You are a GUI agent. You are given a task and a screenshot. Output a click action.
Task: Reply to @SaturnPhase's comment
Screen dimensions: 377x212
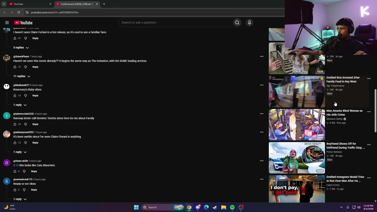tap(35, 67)
